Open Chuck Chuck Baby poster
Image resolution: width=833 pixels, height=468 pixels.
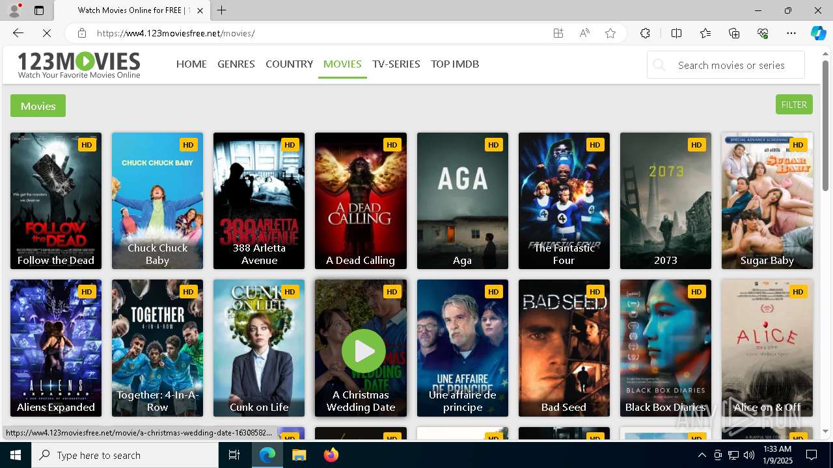point(157,201)
